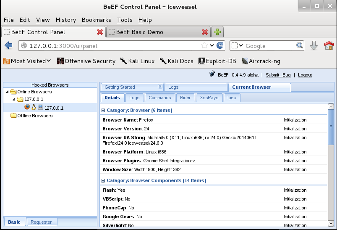Open the Most Visited bookmarks dropdown
The image size is (337, 230).
point(27,61)
